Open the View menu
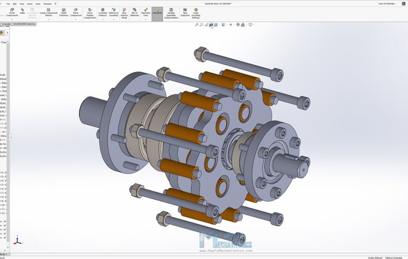This screenshot has width=408, height=259. (x=22, y=4)
